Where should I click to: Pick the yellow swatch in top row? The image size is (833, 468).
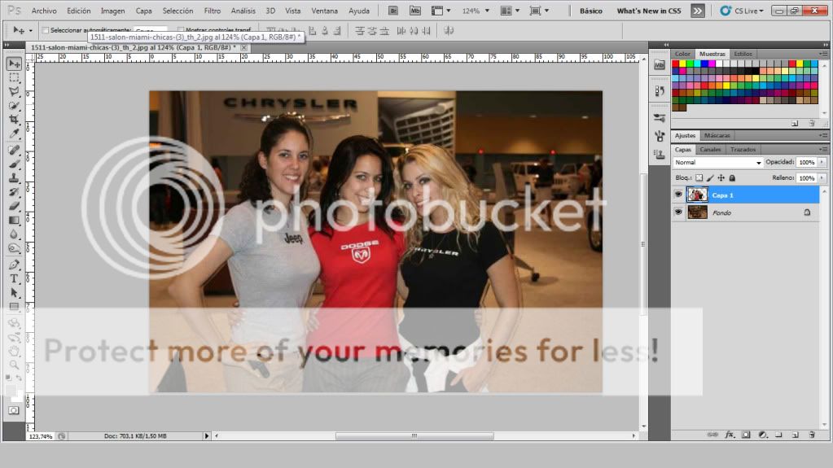[x=682, y=63]
